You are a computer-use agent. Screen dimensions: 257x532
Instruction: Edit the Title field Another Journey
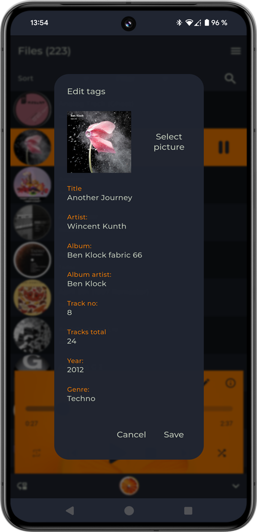99,198
